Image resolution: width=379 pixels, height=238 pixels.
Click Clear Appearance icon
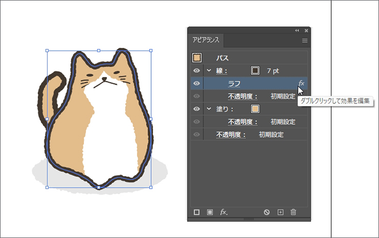pyautogui.click(x=267, y=212)
